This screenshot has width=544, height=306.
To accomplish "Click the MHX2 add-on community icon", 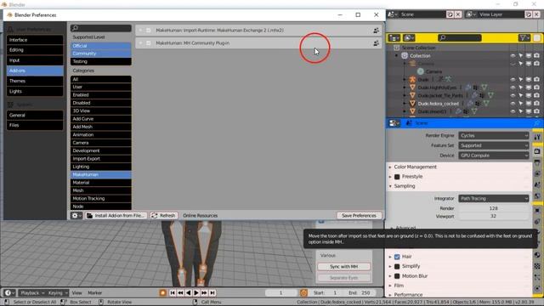I will click(376, 31).
